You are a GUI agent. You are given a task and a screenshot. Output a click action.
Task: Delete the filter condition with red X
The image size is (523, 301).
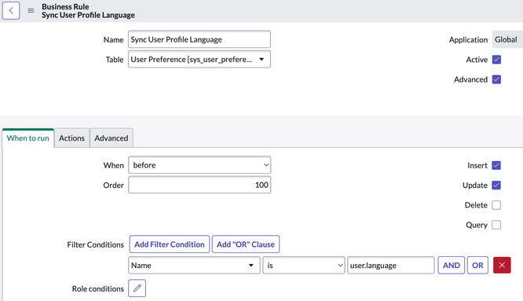point(502,266)
